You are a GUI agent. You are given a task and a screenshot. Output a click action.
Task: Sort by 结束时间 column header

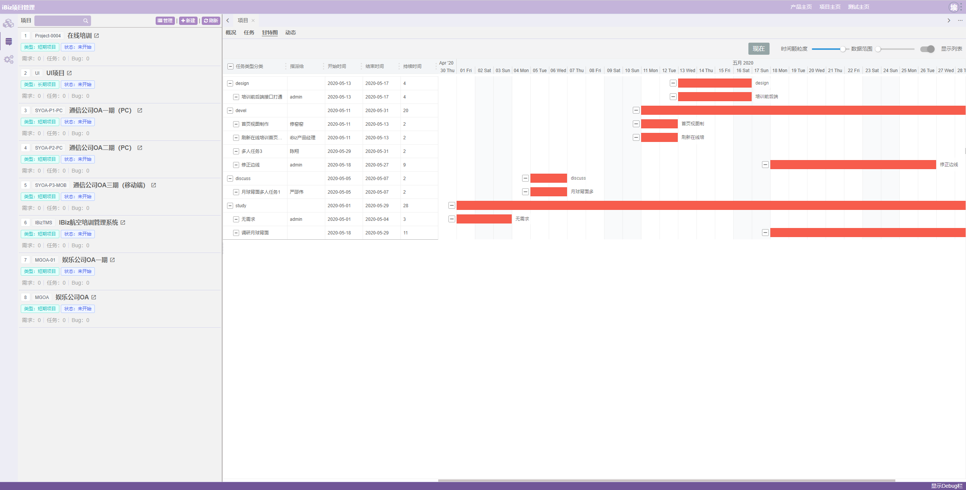374,66
